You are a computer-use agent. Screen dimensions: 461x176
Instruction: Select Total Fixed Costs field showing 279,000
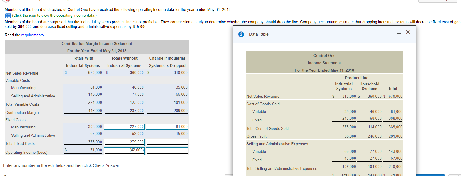click(124, 142)
